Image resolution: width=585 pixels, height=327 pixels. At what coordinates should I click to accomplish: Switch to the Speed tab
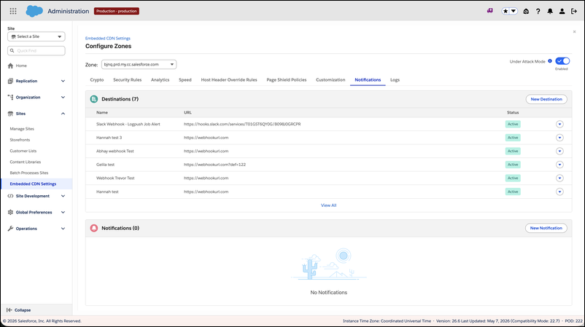click(185, 79)
